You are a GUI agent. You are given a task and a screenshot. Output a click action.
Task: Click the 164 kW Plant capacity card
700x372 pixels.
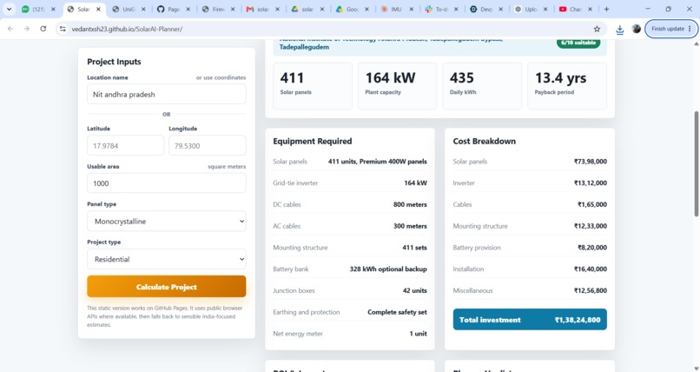[397, 86]
